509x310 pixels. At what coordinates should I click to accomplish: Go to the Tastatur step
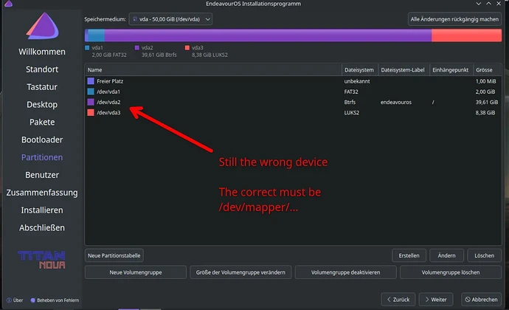[x=42, y=87]
